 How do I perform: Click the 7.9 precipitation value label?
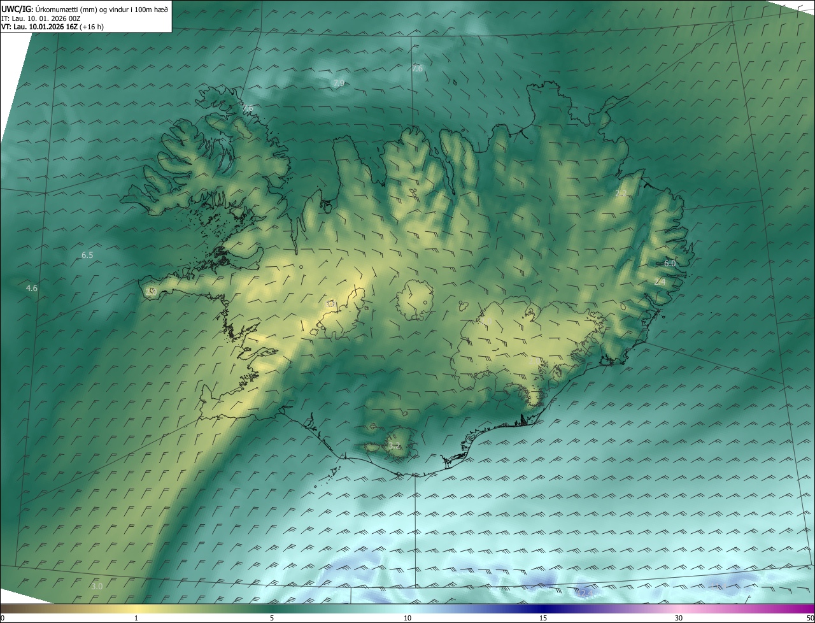tap(339, 83)
